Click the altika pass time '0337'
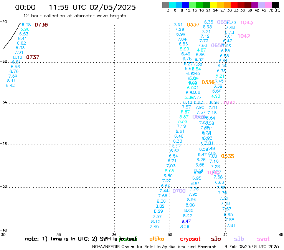 [x=193, y=25]
